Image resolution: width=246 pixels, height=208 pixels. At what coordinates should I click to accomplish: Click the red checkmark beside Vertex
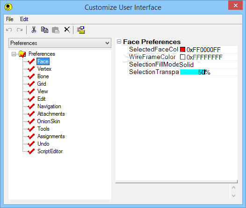tap(31, 69)
